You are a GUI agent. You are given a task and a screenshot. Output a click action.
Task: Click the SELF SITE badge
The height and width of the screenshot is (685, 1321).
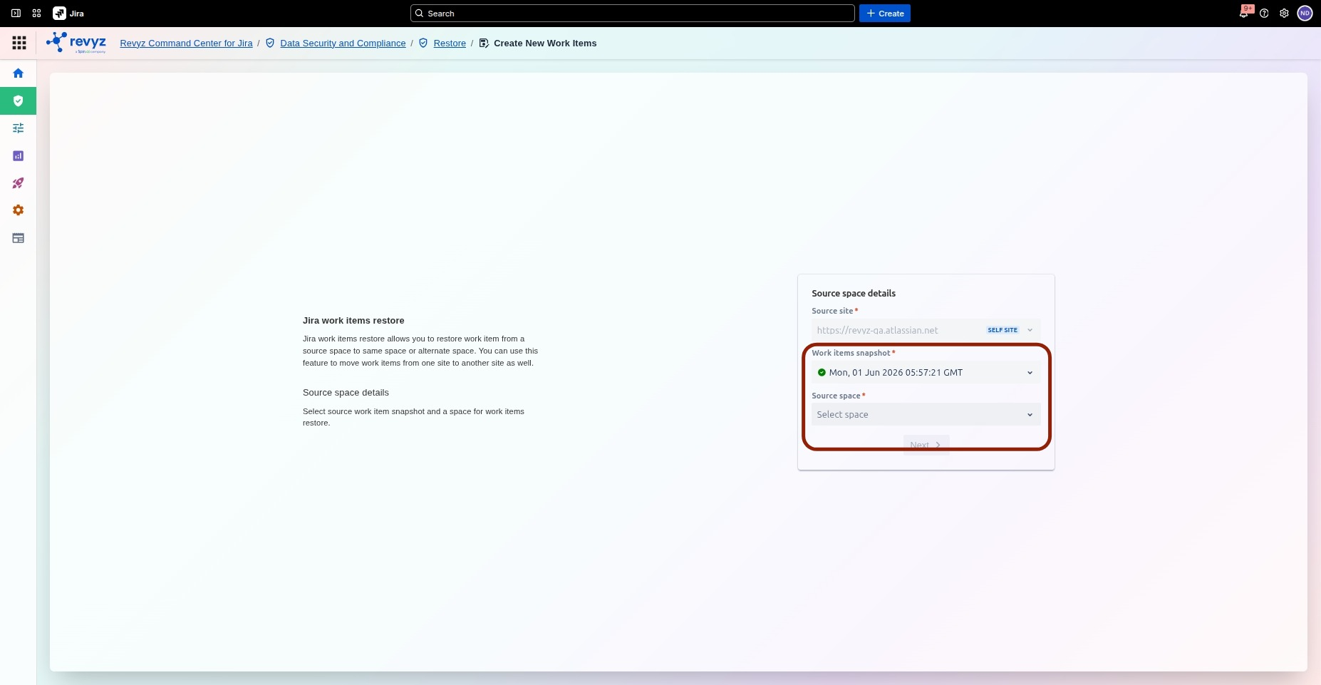[1003, 330]
